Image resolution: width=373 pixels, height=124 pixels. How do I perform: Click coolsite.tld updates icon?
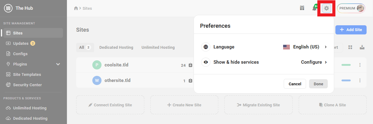(190, 65)
